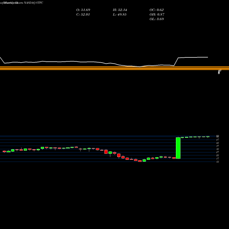229x229 pixels.
Task: Click the price axis label 27
Action: [x=218, y=152]
